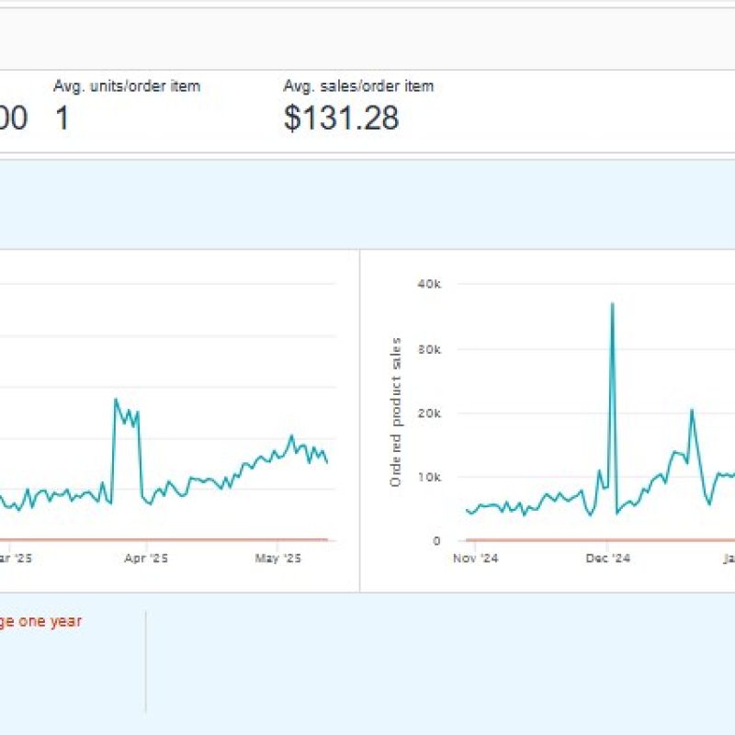Click the late-March peak on the left chart
735x735 pixels.
click(116, 400)
